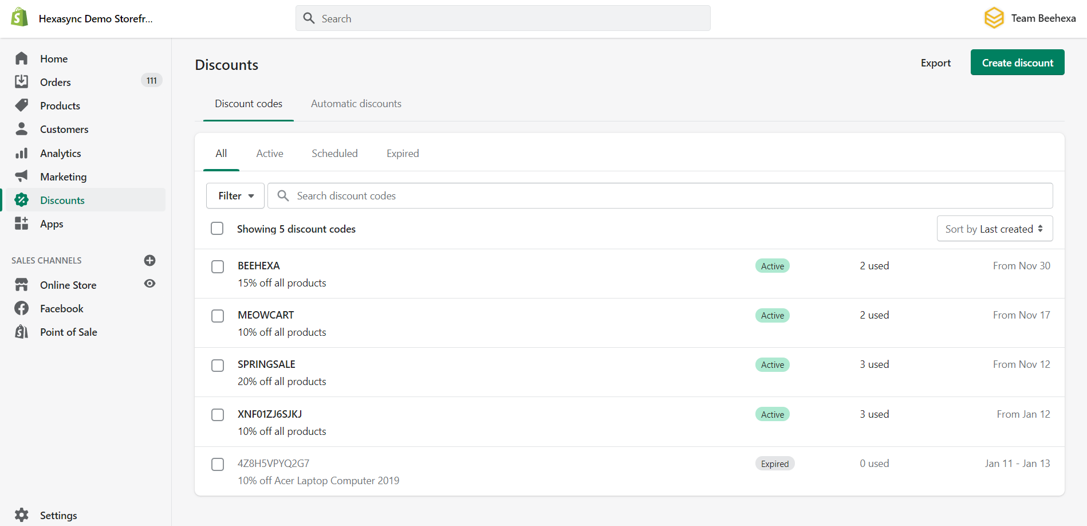
Task: Click the Customers person icon
Action: [21, 129]
